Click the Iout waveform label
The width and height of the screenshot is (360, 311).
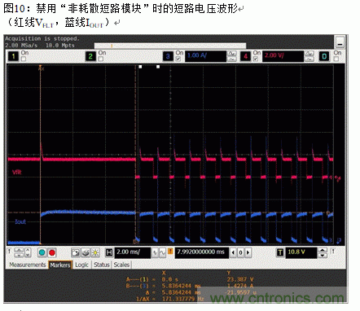[20, 221]
